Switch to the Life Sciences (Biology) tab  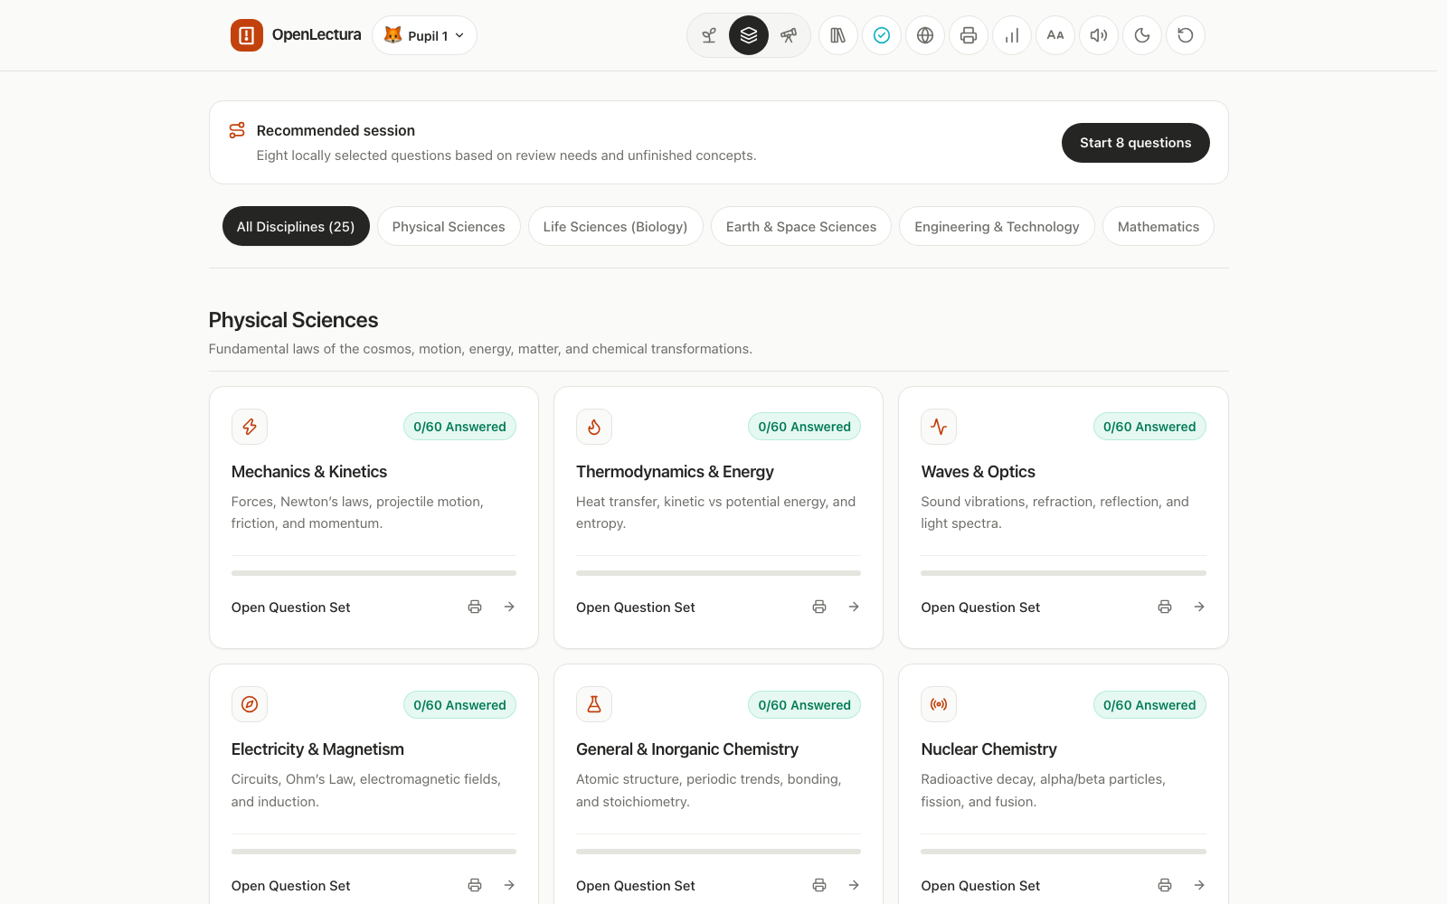tap(615, 226)
